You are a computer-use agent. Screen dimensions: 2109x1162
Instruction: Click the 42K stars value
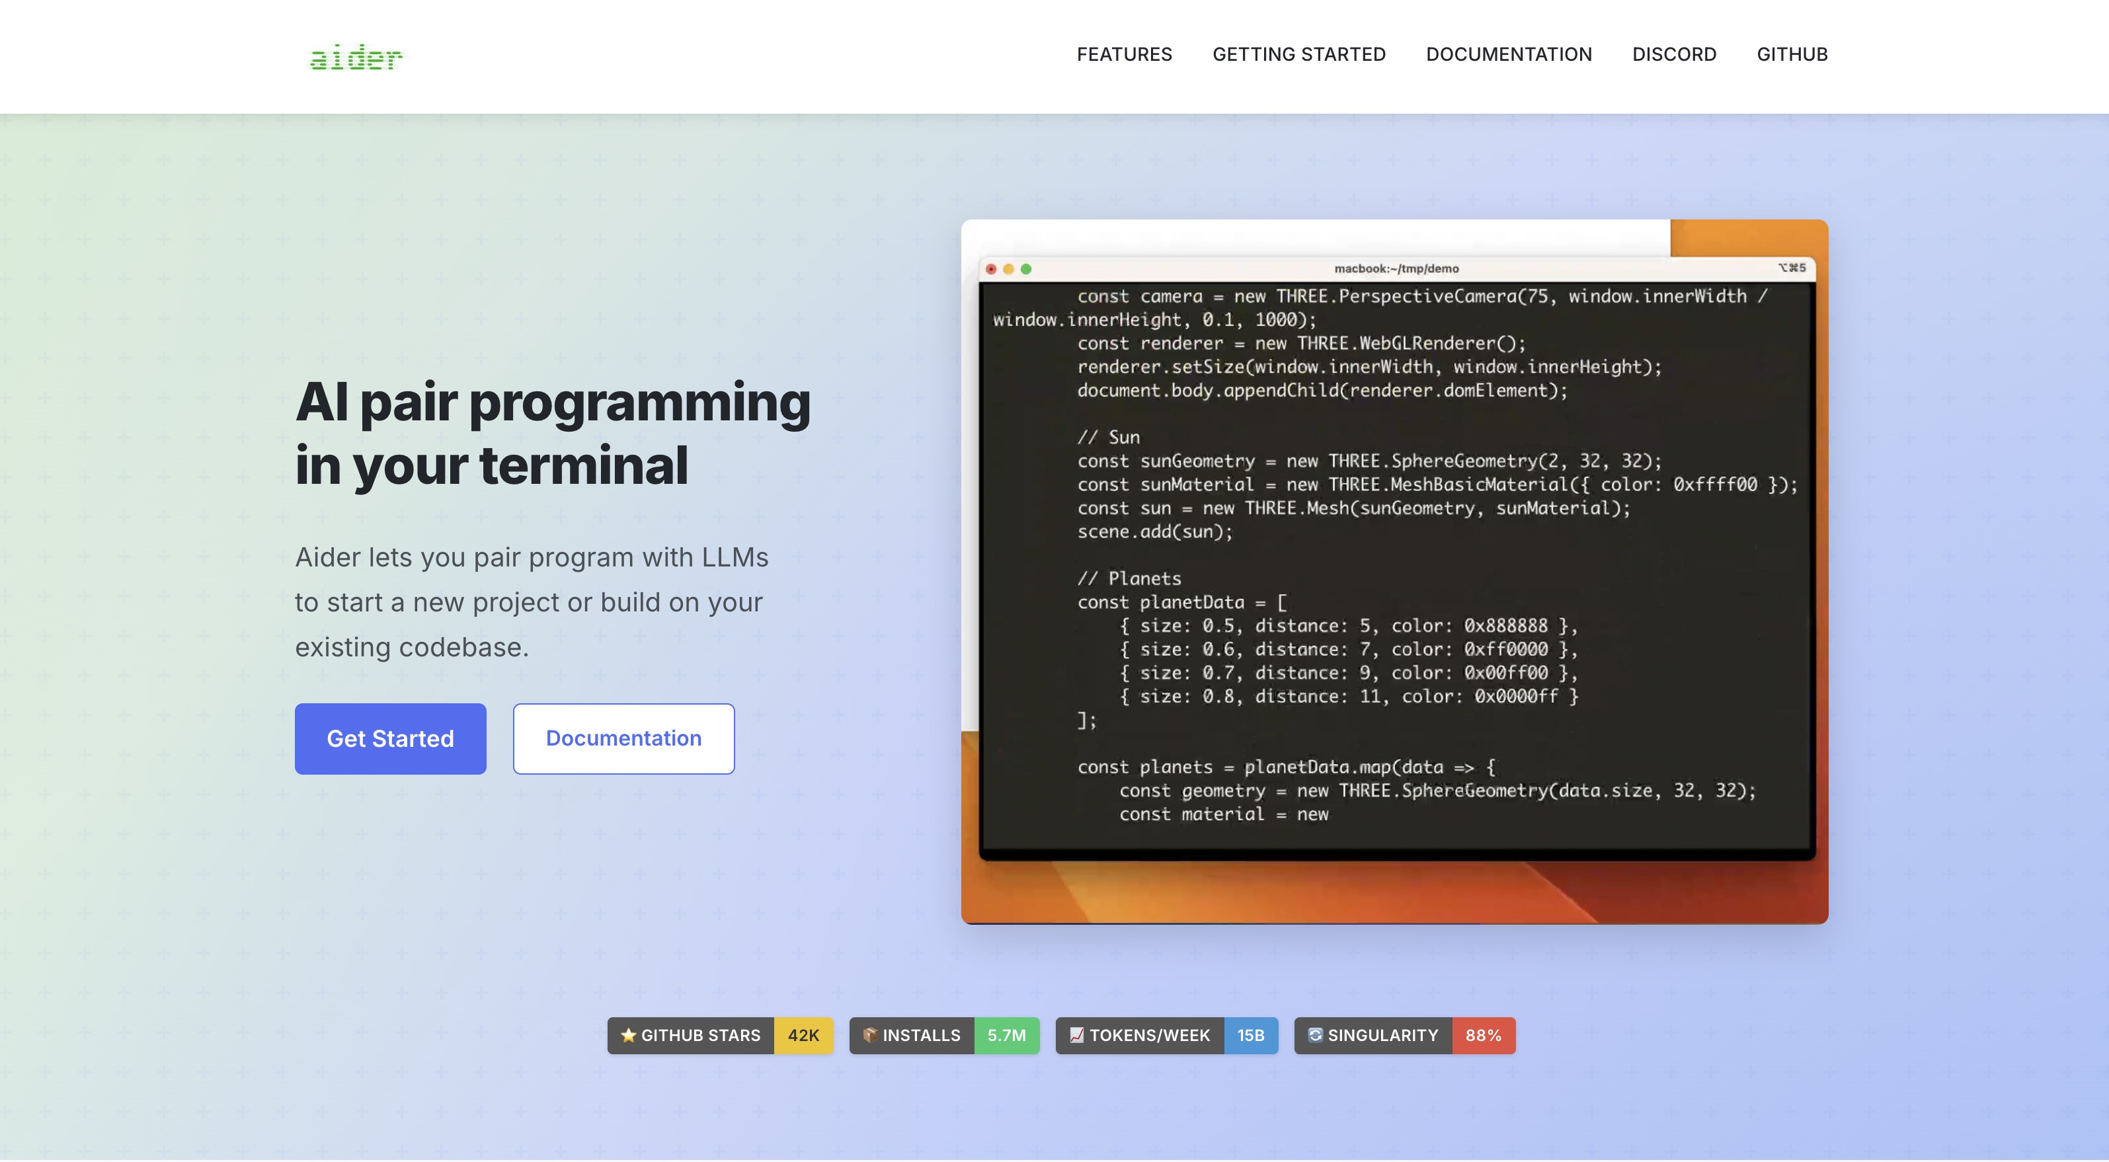pos(803,1035)
